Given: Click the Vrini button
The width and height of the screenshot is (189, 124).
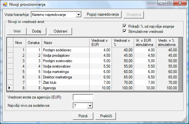Looking at the screenshot, I should 17,31.
